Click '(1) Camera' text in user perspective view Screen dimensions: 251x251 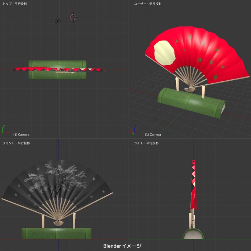[153, 134]
